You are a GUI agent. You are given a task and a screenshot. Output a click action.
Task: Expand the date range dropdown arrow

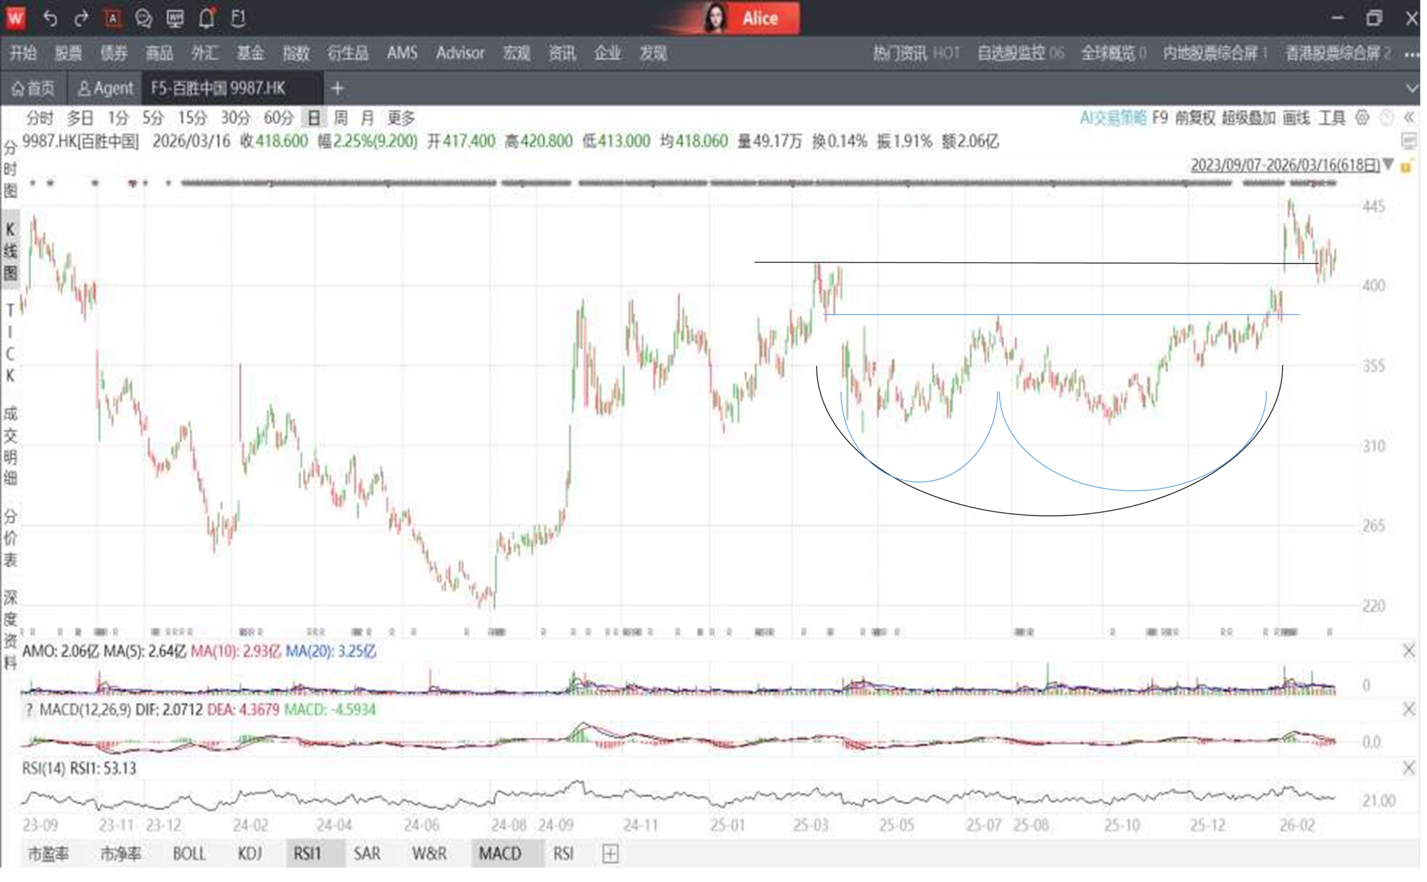(1388, 165)
